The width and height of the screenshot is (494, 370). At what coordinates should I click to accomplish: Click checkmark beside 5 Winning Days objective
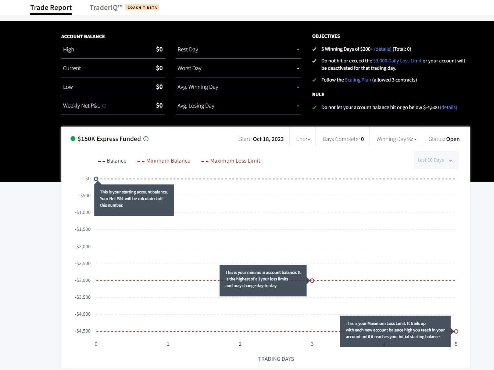pos(314,49)
